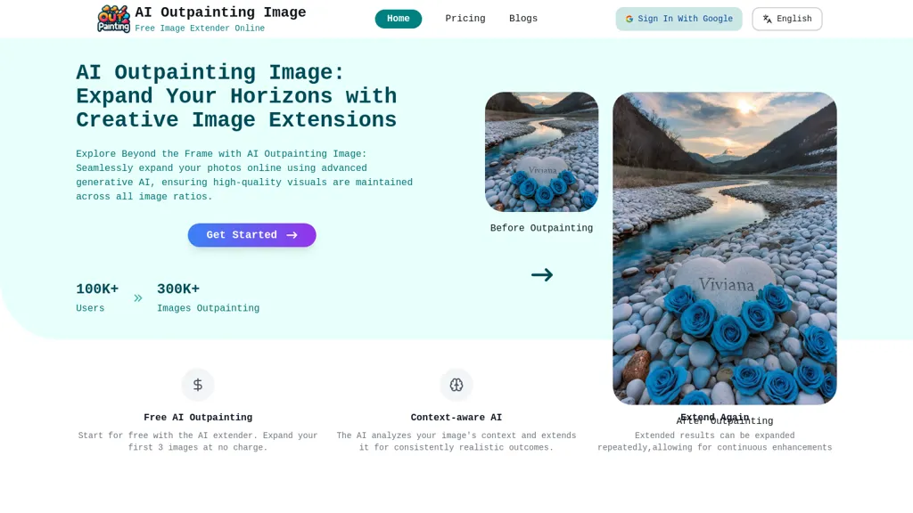Select the Home tab

[399, 19]
